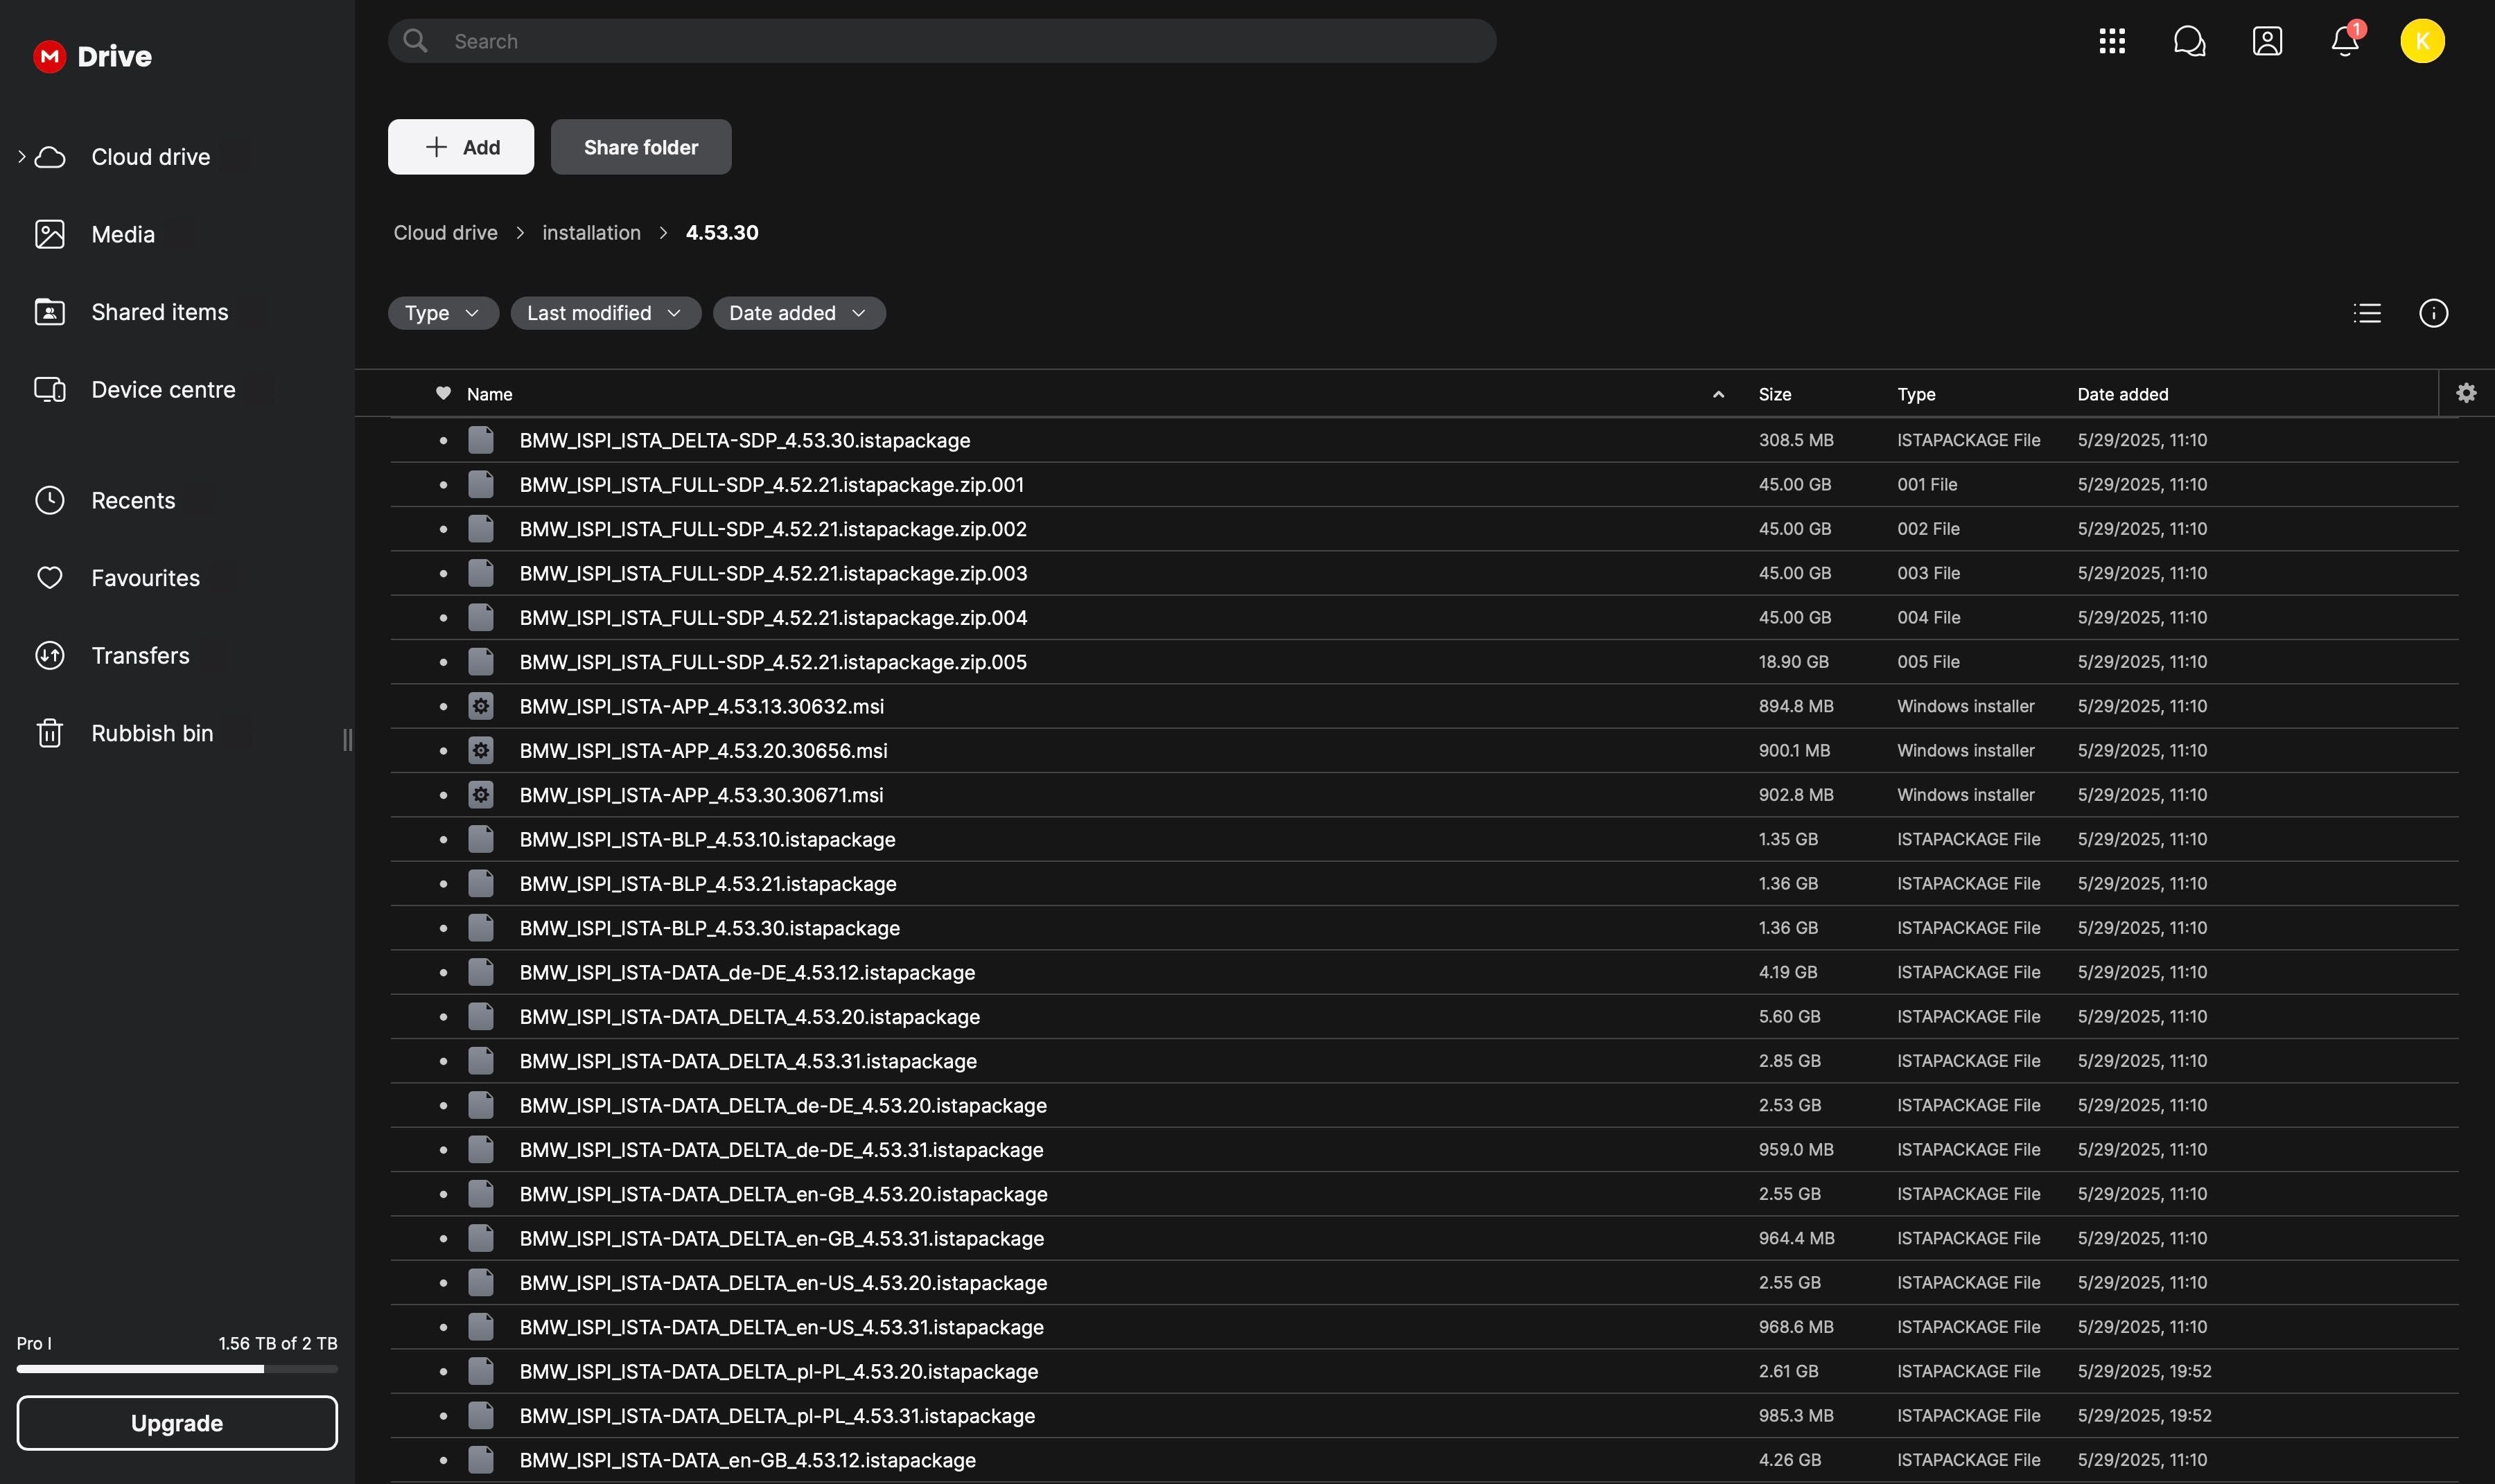Click file icon of FULL-SDP zip.001
The width and height of the screenshot is (2495, 1484).
tap(481, 484)
